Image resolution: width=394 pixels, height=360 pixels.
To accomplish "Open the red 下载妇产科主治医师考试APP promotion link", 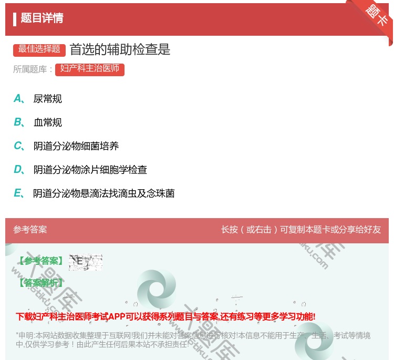I will [165, 316].
